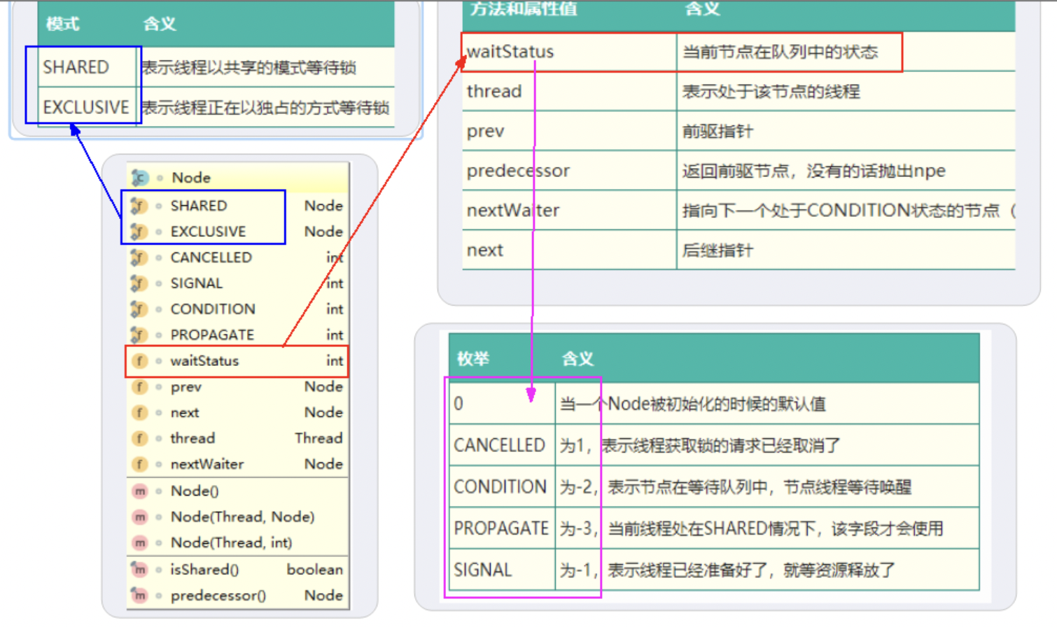
Task: Click the field icon next to CONDITION int
Action: (139, 309)
